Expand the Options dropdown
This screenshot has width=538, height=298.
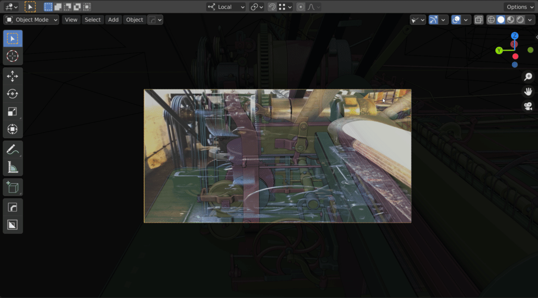point(519,7)
